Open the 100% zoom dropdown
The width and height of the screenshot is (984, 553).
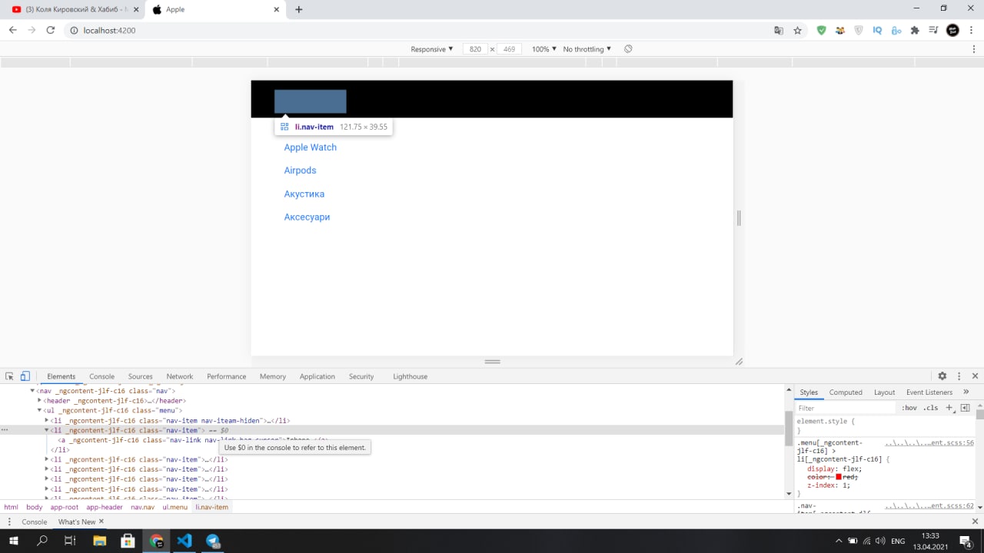[544, 49]
